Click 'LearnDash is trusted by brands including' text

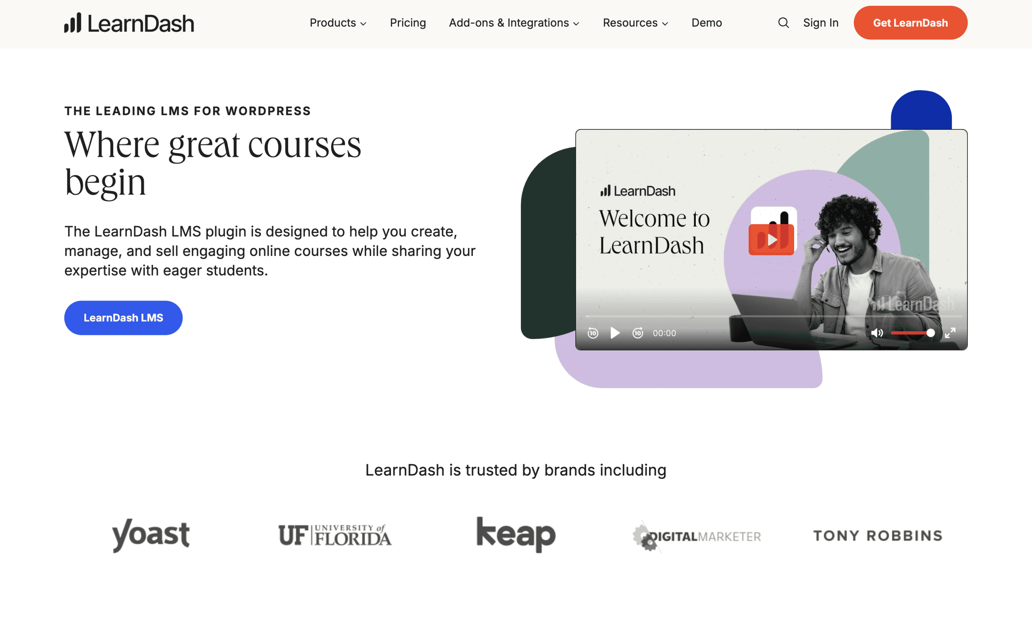tap(516, 470)
